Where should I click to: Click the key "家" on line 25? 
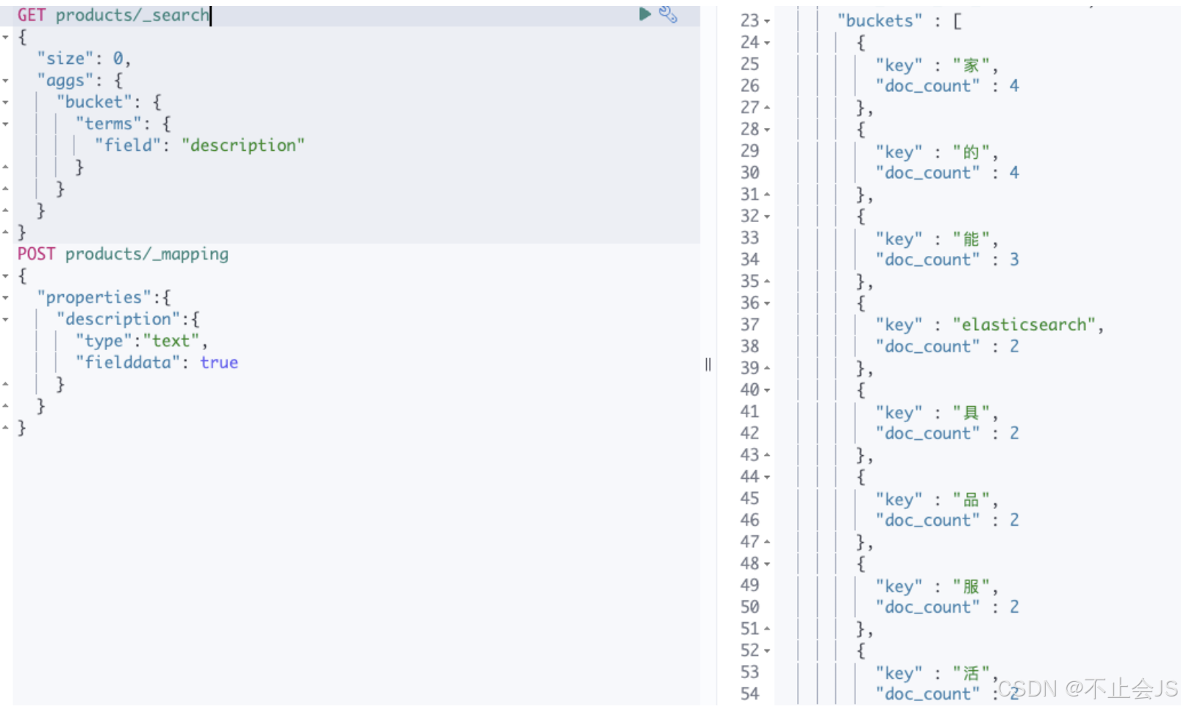[x=971, y=65]
